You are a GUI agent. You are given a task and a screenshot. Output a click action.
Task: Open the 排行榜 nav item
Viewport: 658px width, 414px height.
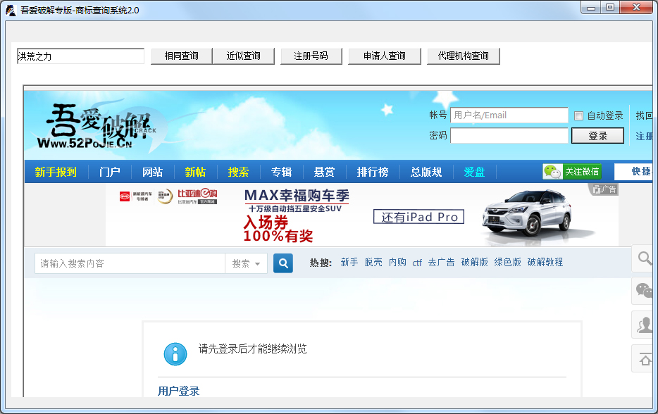(373, 172)
